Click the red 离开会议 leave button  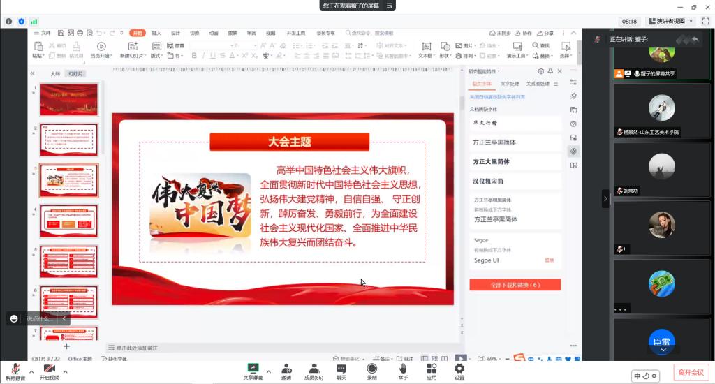(691, 372)
